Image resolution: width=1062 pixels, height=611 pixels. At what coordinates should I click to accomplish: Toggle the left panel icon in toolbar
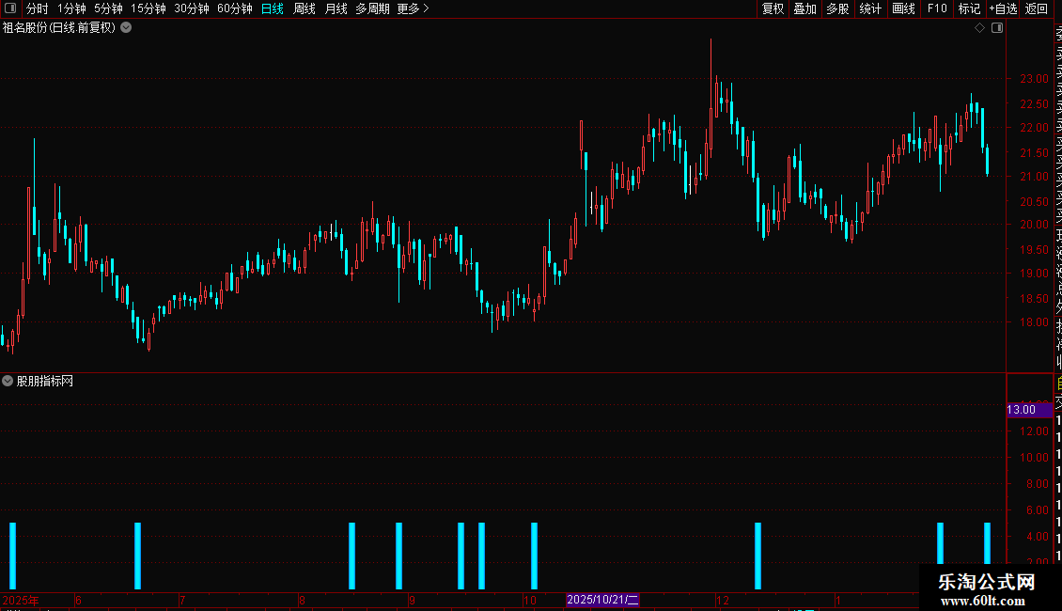pyautogui.click(x=10, y=8)
